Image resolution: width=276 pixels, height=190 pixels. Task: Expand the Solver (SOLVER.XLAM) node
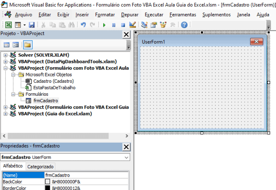pos(6,55)
